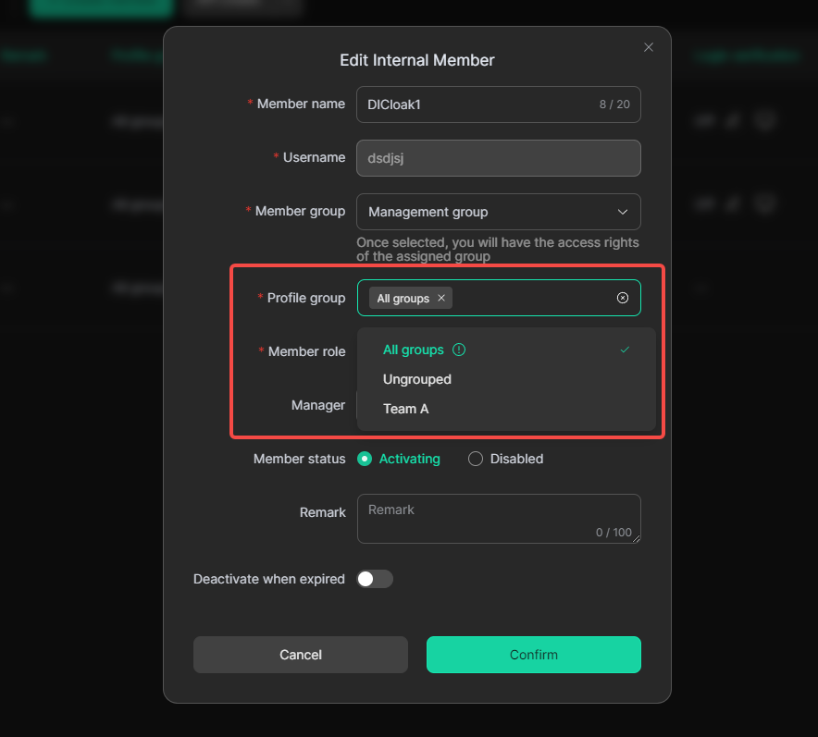Close the Edit Internal Member dialog
This screenshot has height=737, width=818.
(x=649, y=47)
